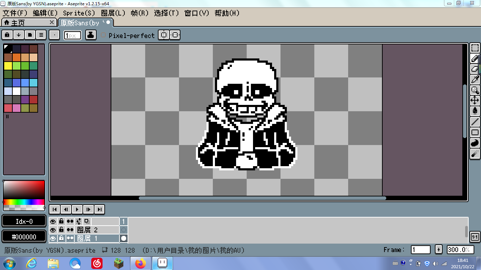The width and height of the screenshot is (481, 270).
Task: Choose the Paint Bucket tool
Action: (475, 111)
